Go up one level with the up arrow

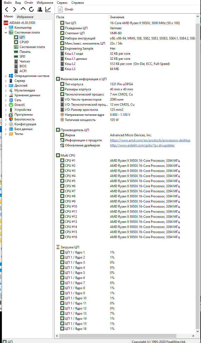tap(23, 9)
